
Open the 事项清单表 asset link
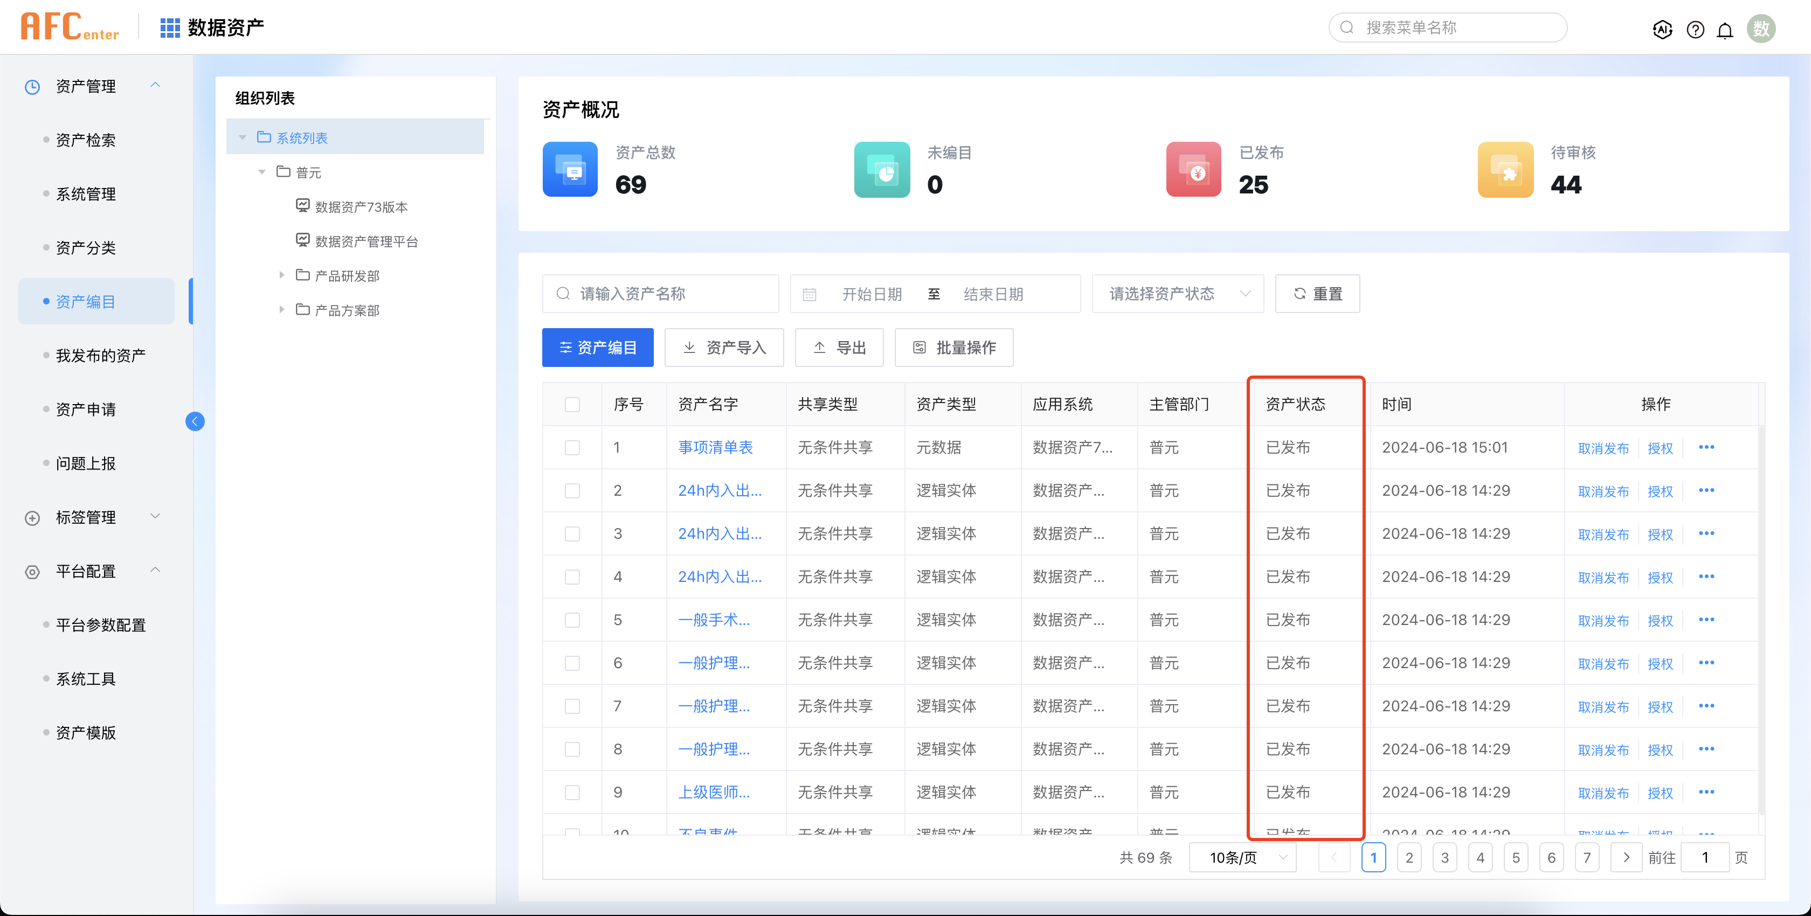point(715,447)
